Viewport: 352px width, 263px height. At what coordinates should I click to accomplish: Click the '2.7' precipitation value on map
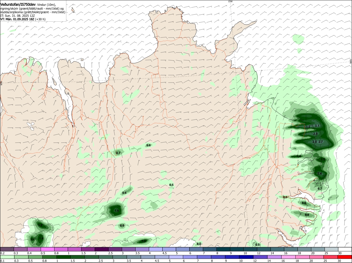pos(320,142)
